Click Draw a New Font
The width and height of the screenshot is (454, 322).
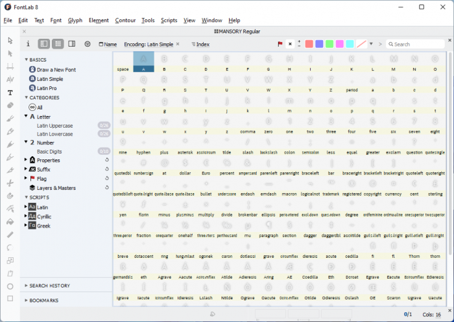coord(56,69)
